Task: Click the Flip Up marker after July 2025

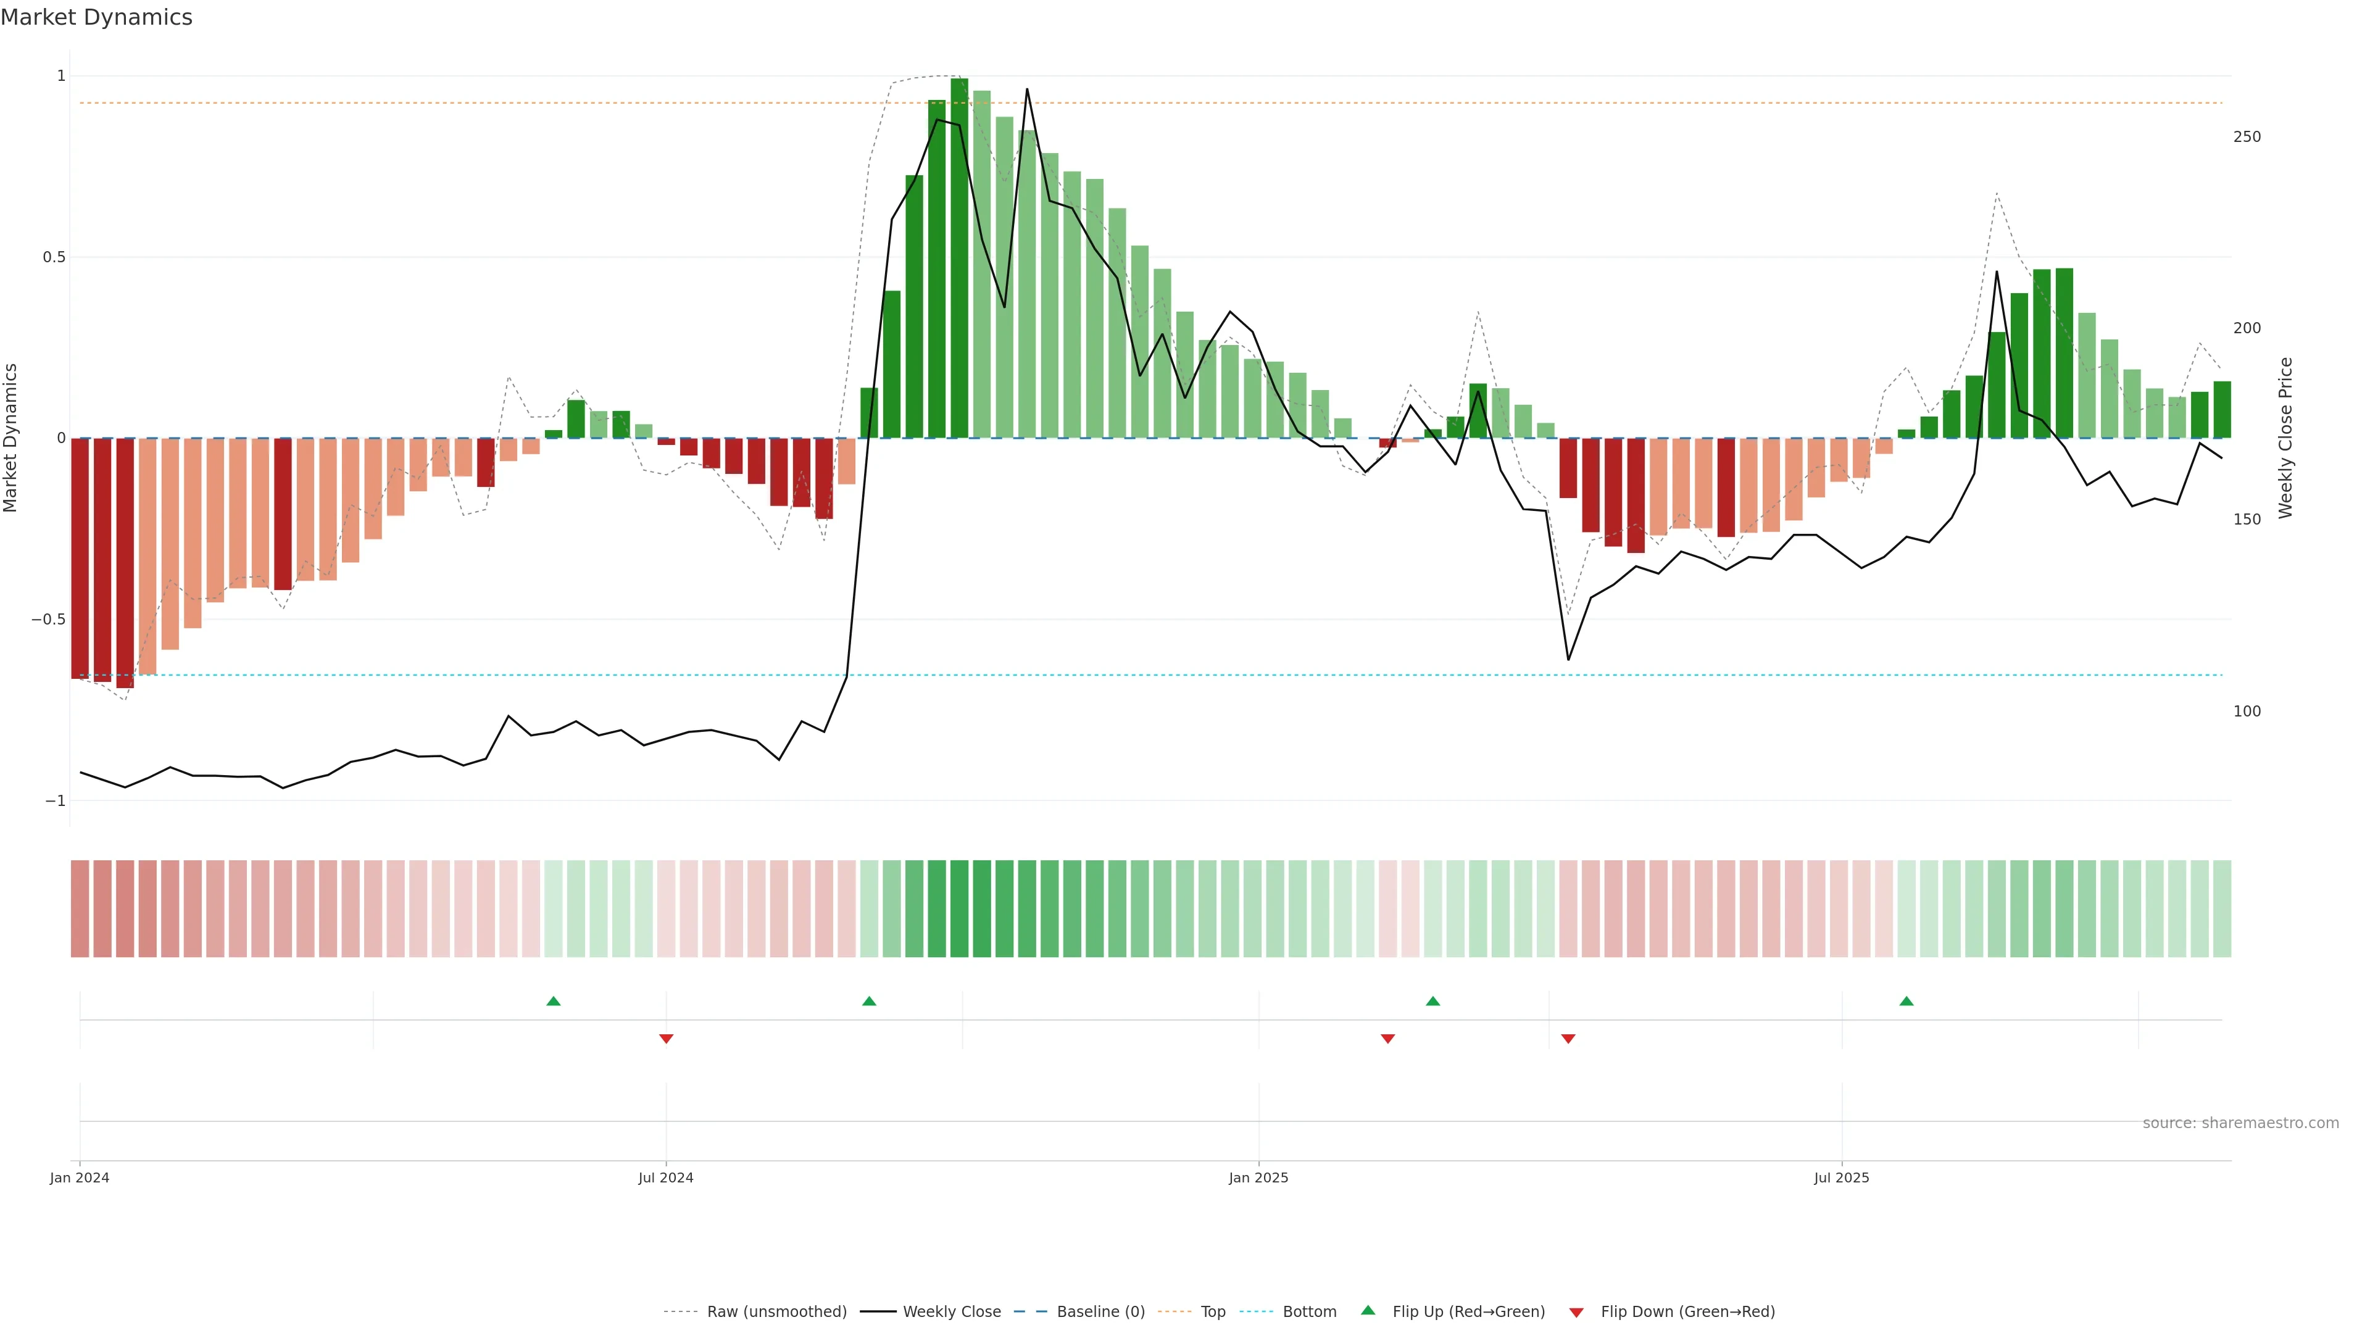Action: (1906, 1001)
